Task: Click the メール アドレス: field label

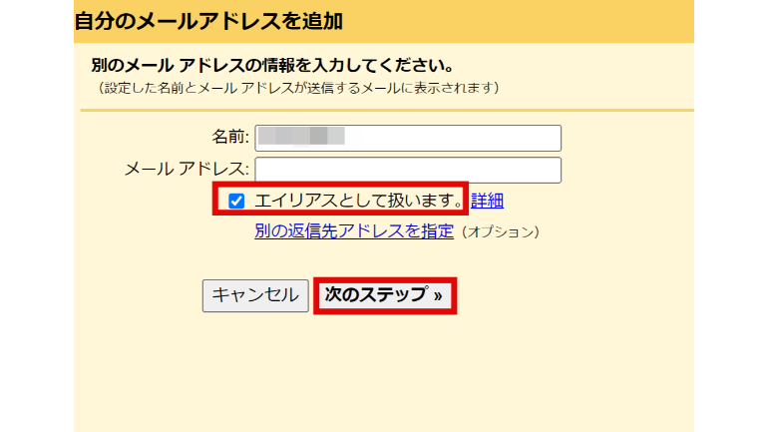Action: point(187,171)
